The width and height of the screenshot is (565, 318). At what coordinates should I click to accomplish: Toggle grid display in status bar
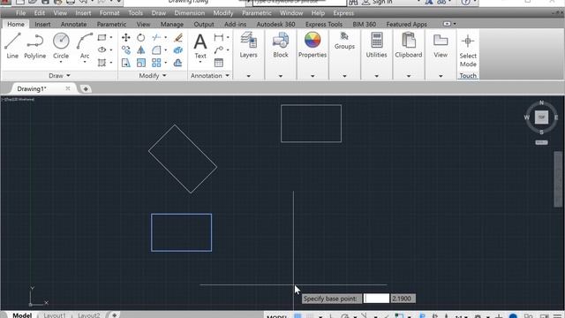click(298, 316)
